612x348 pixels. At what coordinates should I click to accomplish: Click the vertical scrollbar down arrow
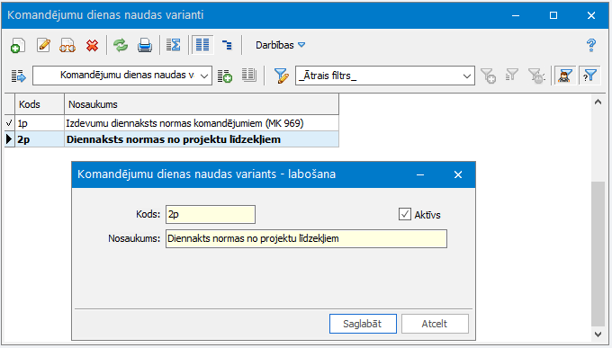pos(598,334)
